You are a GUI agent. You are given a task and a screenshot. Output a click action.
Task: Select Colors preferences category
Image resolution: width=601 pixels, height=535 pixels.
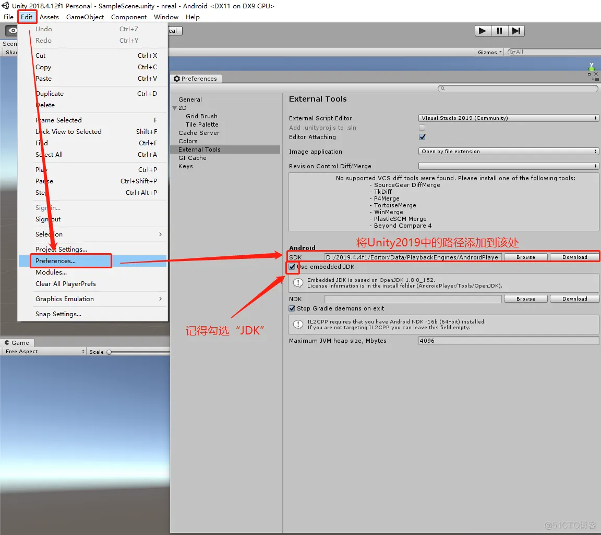188,141
